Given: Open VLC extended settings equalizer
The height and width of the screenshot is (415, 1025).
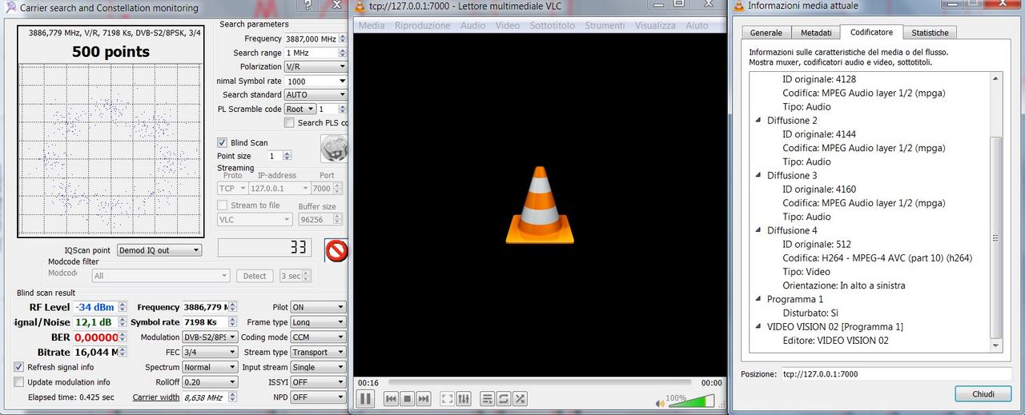Looking at the screenshot, I should pyautogui.click(x=464, y=398).
